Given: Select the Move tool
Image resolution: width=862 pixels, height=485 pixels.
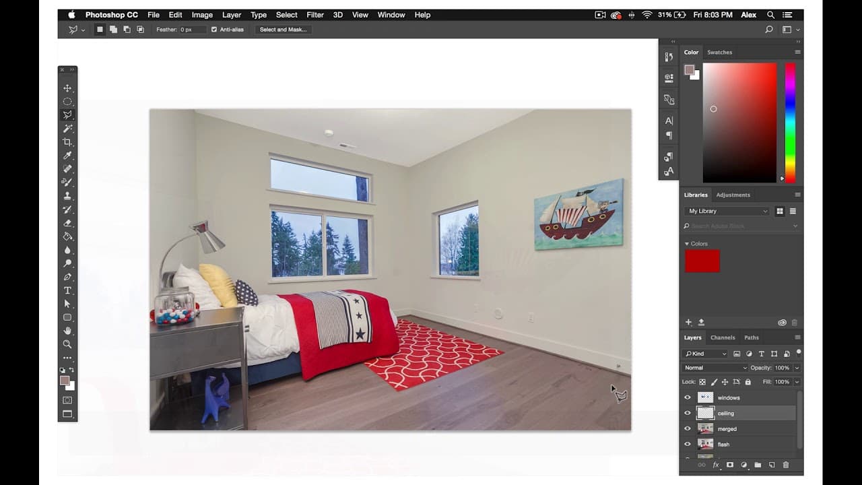Looking at the screenshot, I should [x=67, y=88].
